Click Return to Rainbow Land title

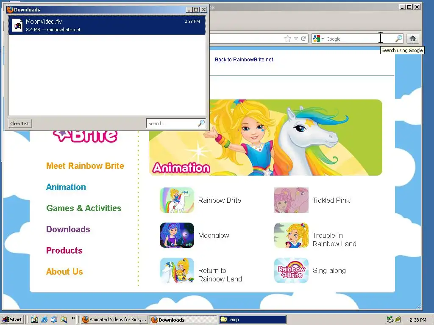pos(220,275)
